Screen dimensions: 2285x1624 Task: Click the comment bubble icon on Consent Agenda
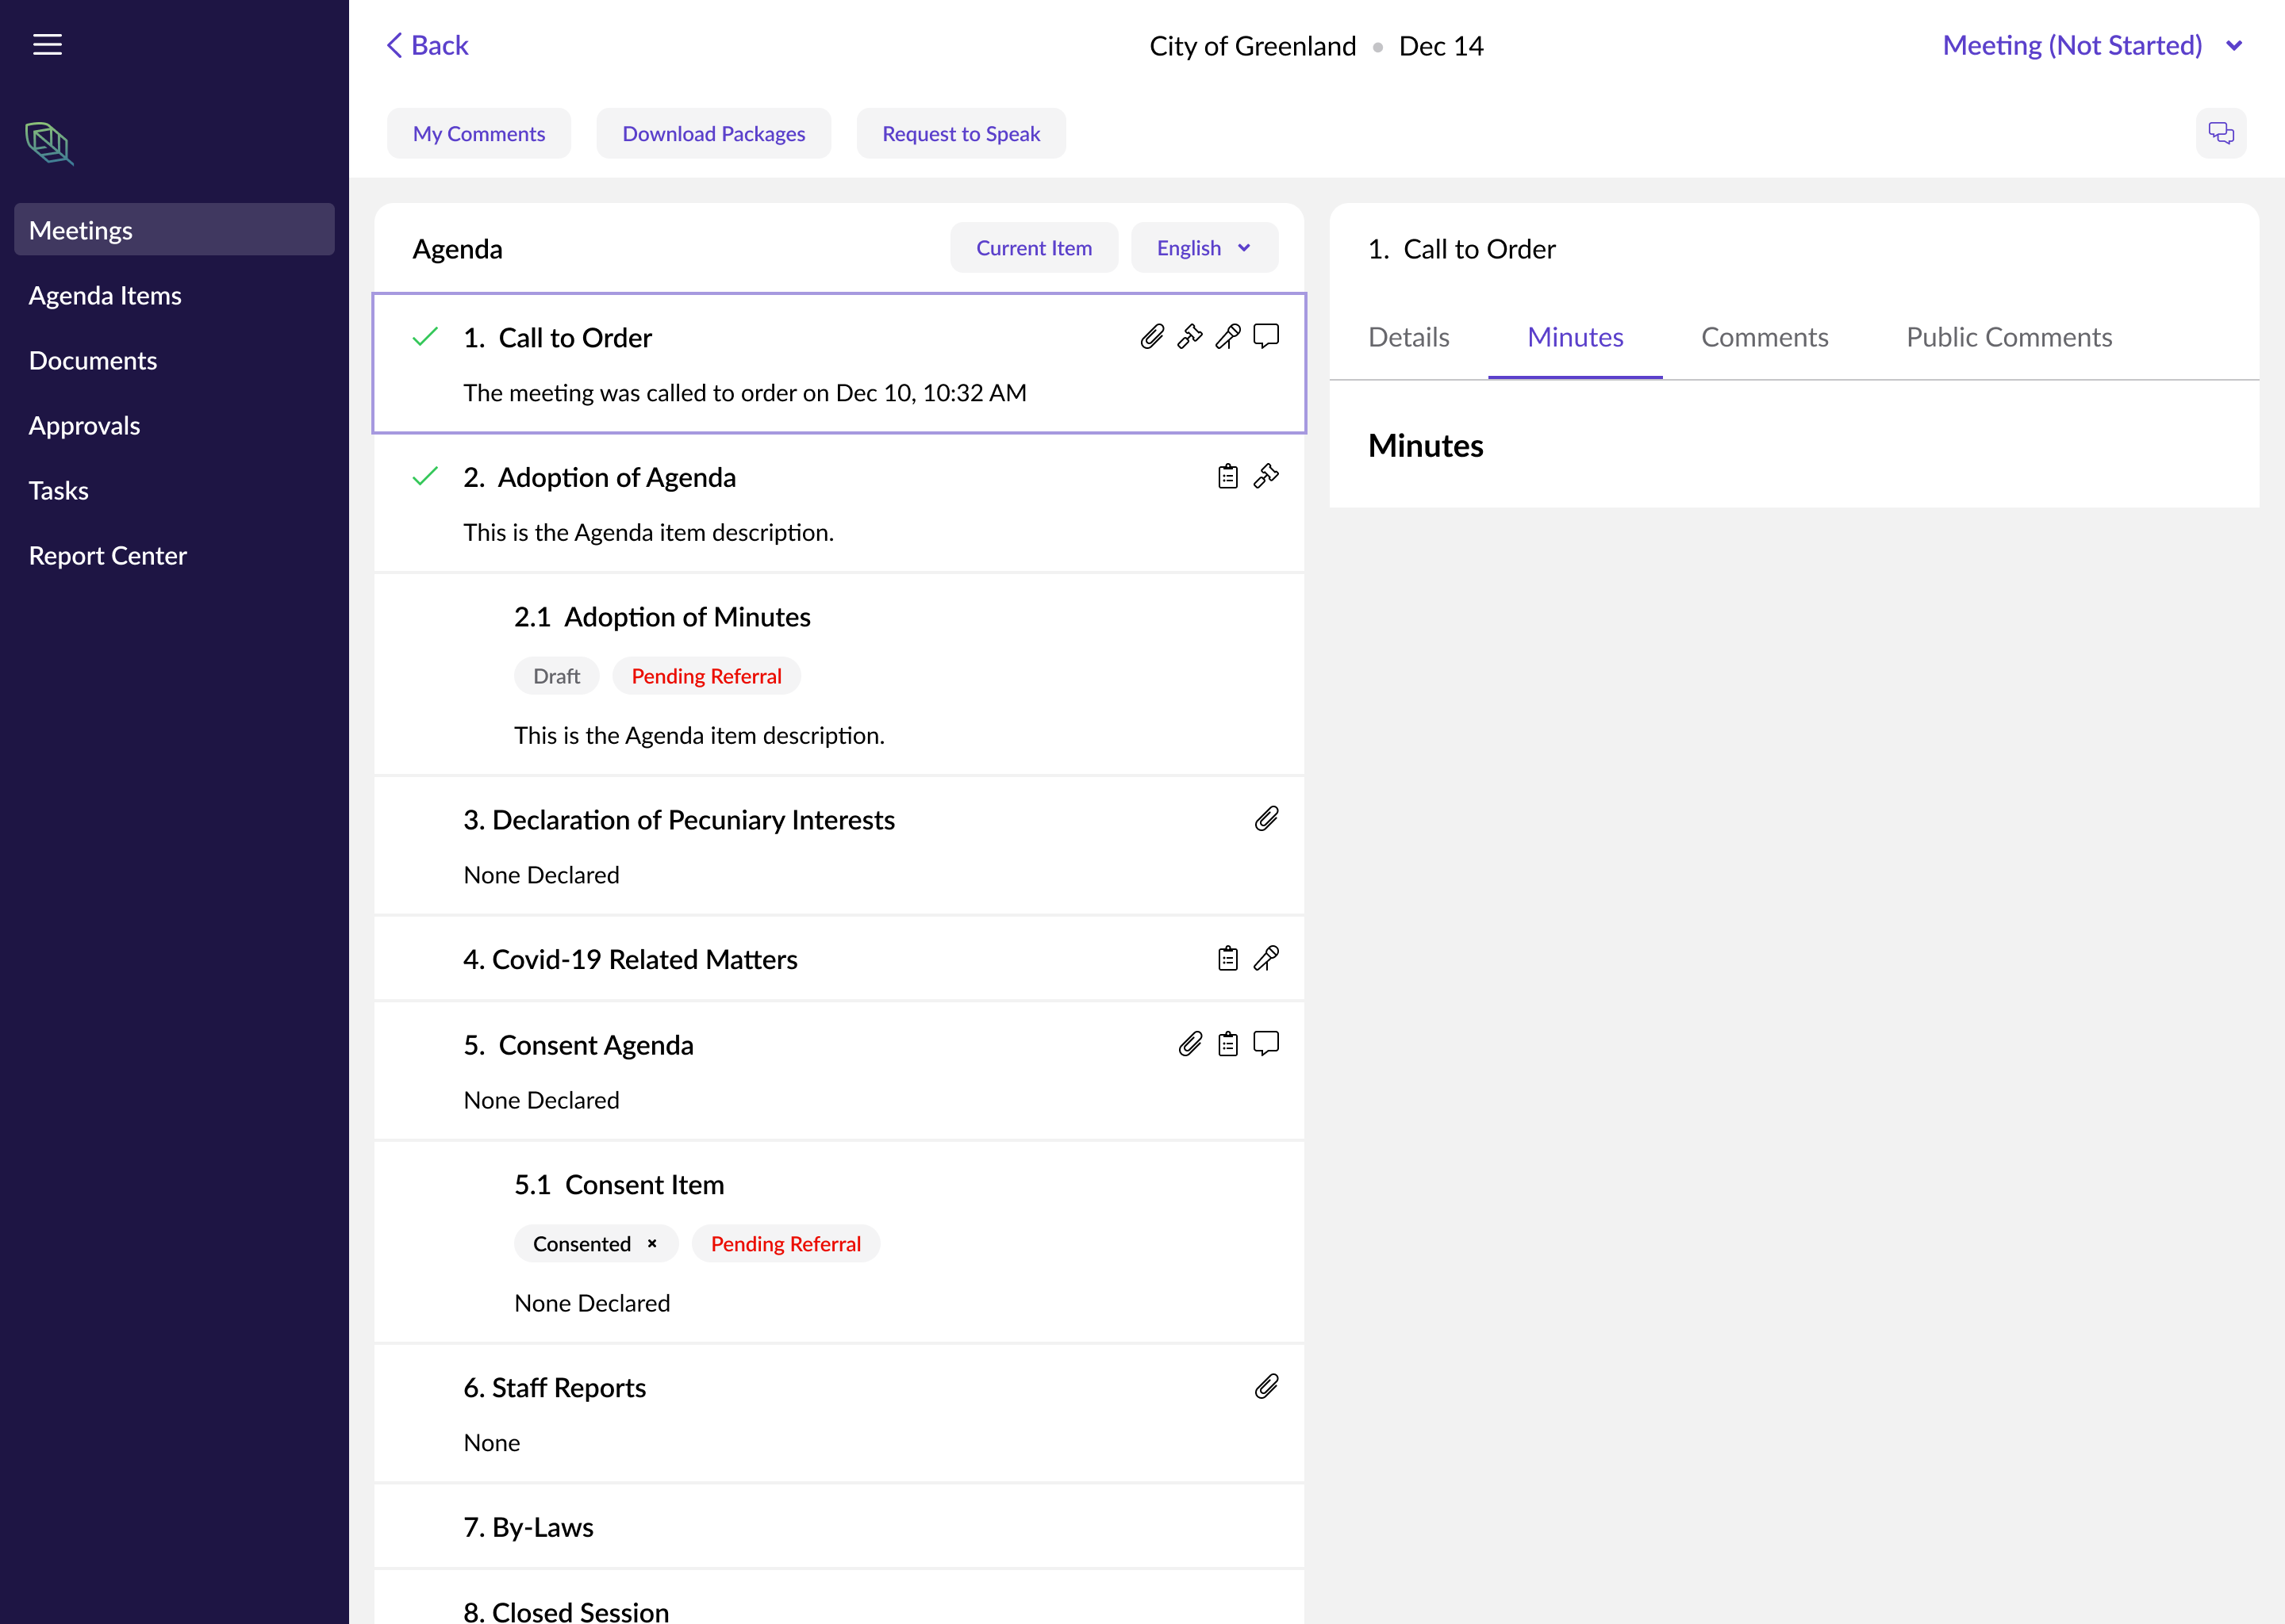(1266, 1044)
